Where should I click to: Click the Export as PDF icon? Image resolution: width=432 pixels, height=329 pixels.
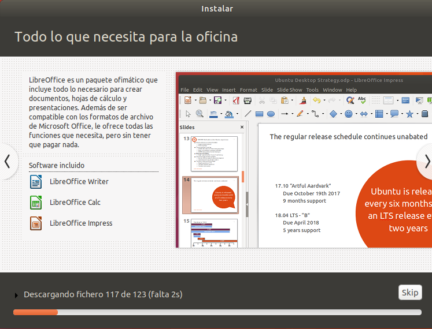coord(236,100)
